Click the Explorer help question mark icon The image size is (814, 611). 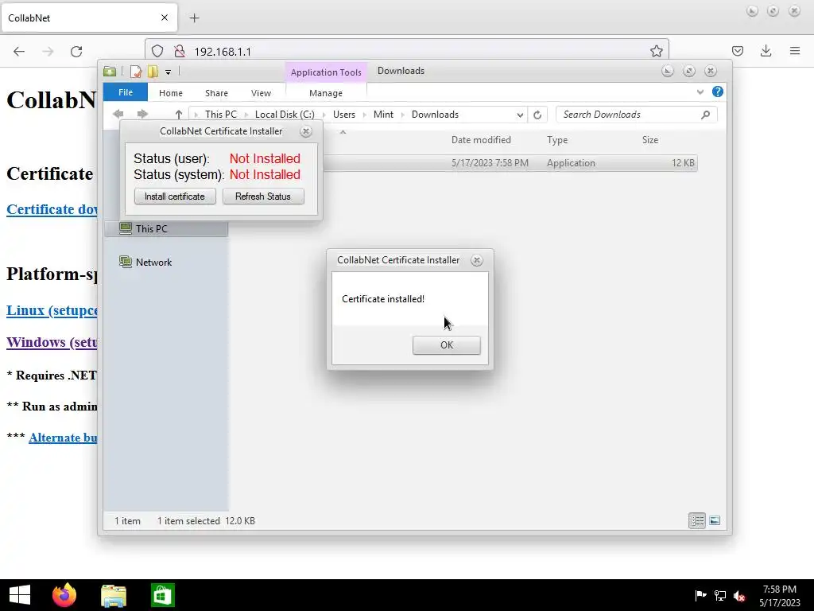(x=718, y=92)
